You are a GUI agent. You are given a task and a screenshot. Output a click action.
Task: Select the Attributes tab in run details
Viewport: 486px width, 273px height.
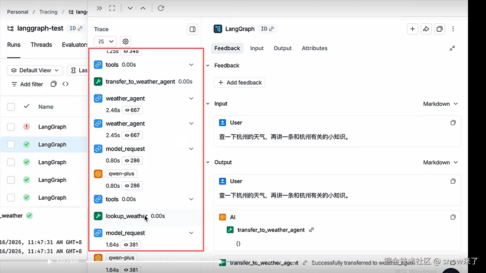click(314, 48)
